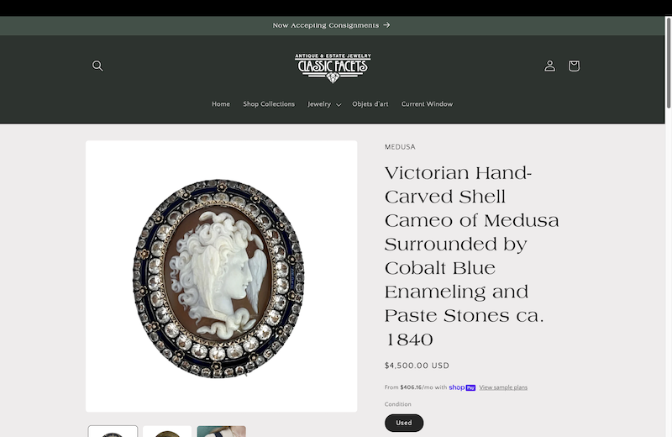672x437 pixels.
Task: Expand the Jewelry menu chevron
Action: coord(339,105)
